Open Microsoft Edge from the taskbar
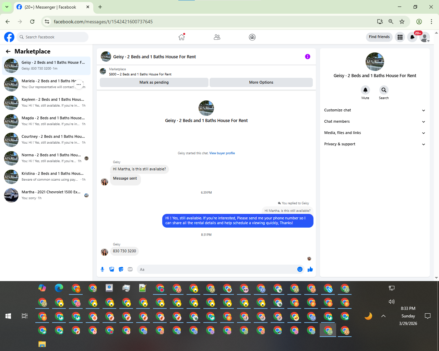This screenshot has height=351, width=439. pyautogui.click(x=59, y=288)
